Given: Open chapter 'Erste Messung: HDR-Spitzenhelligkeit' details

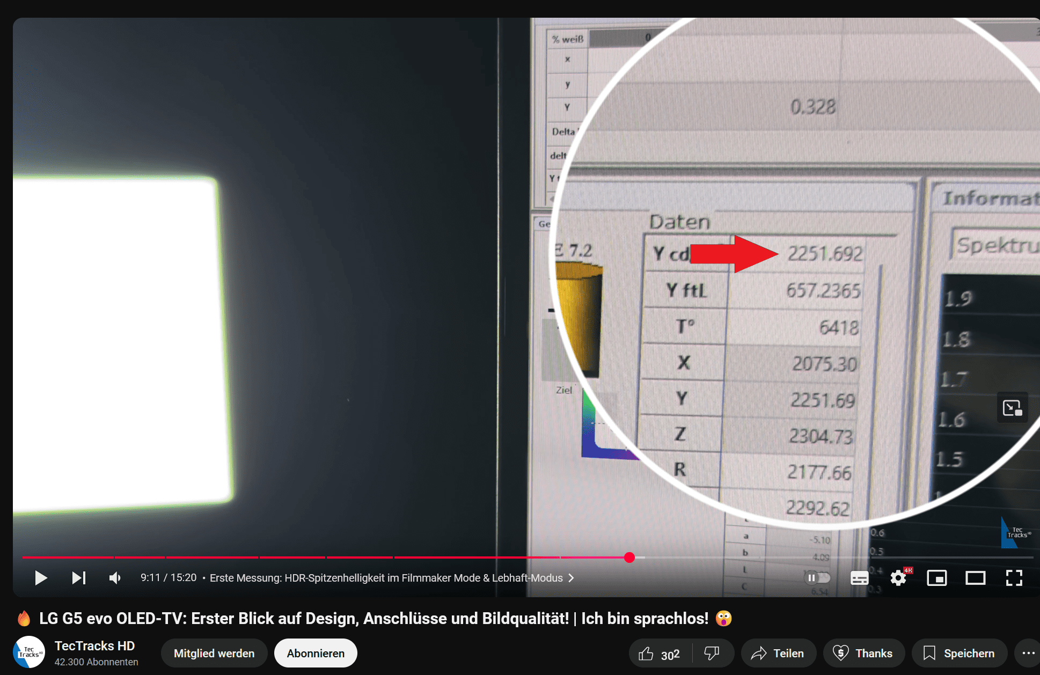Looking at the screenshot, I should [392, 578].
